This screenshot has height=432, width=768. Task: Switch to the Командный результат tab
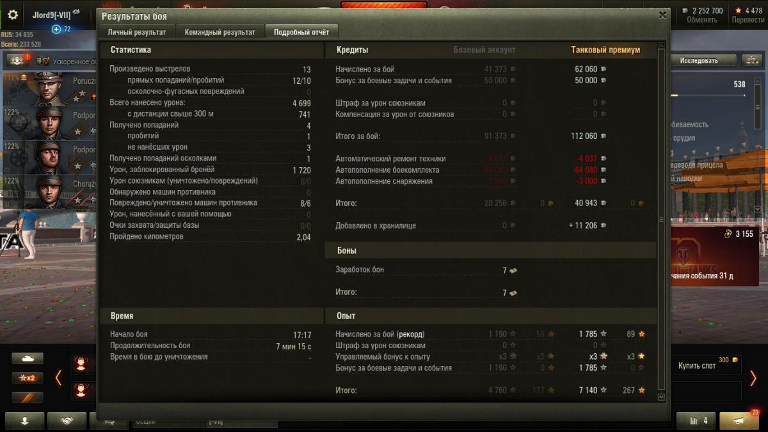(220, 32)
